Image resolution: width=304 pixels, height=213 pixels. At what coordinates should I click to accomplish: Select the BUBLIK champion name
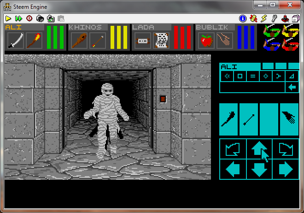pos(212,27)
